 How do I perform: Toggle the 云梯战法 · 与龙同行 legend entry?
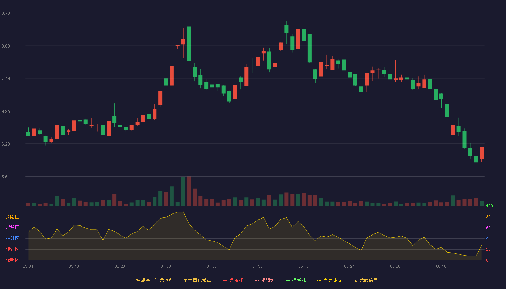pyautogui.click(x=171, y=280)
